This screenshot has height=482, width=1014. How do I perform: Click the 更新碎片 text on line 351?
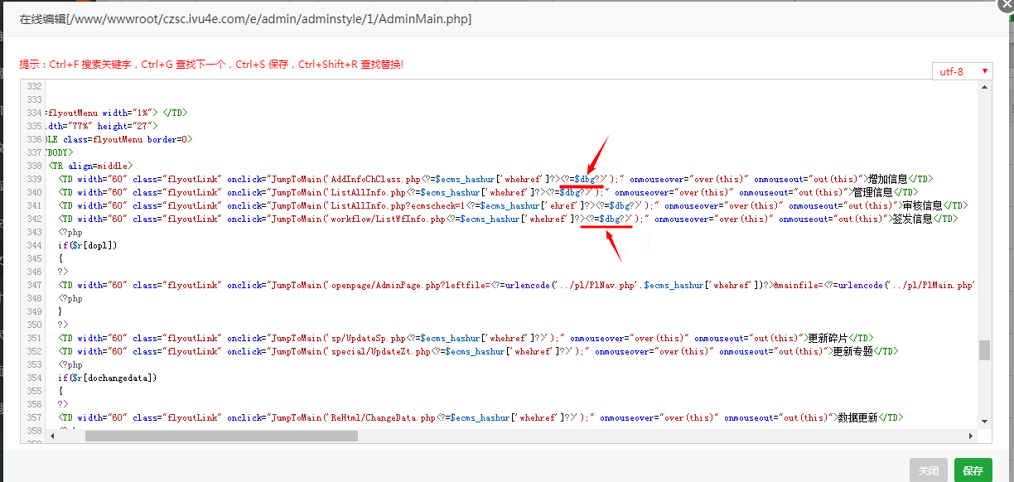(827, 338)
